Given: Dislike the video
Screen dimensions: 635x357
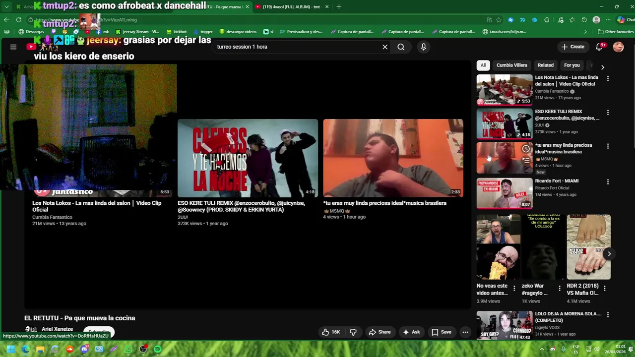Looking at the screenshot, I should [x=353, y=332].
